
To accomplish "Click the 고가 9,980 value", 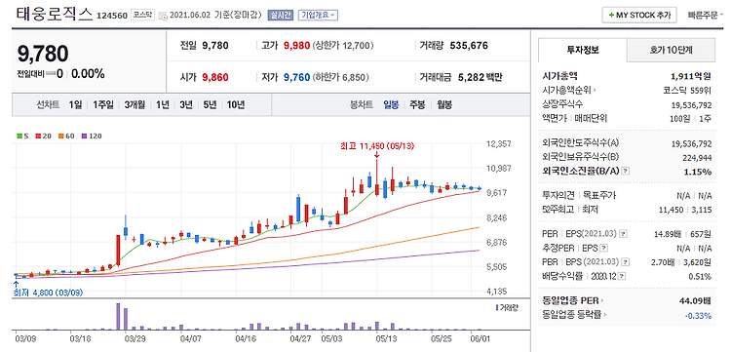I will 296,46.
